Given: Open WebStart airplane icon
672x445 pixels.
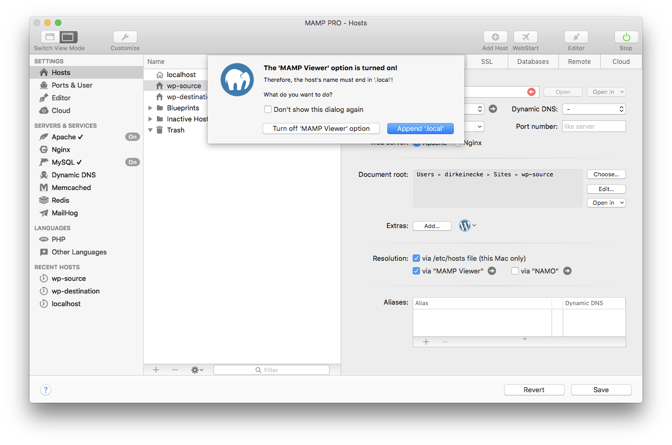Looking at the screenshot, I should [526, 37].
